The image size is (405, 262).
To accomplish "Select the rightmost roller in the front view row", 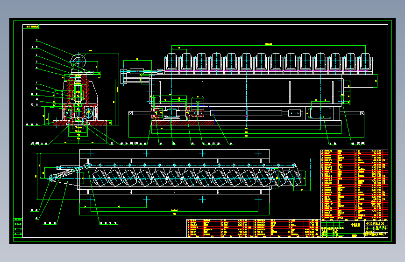I will pos(365,62).
